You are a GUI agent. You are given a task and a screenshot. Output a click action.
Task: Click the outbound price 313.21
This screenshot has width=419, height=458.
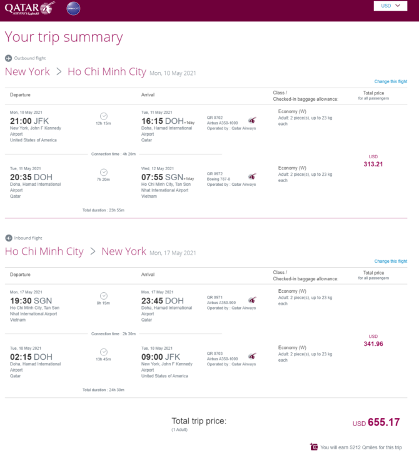click(x=373, y=164)
